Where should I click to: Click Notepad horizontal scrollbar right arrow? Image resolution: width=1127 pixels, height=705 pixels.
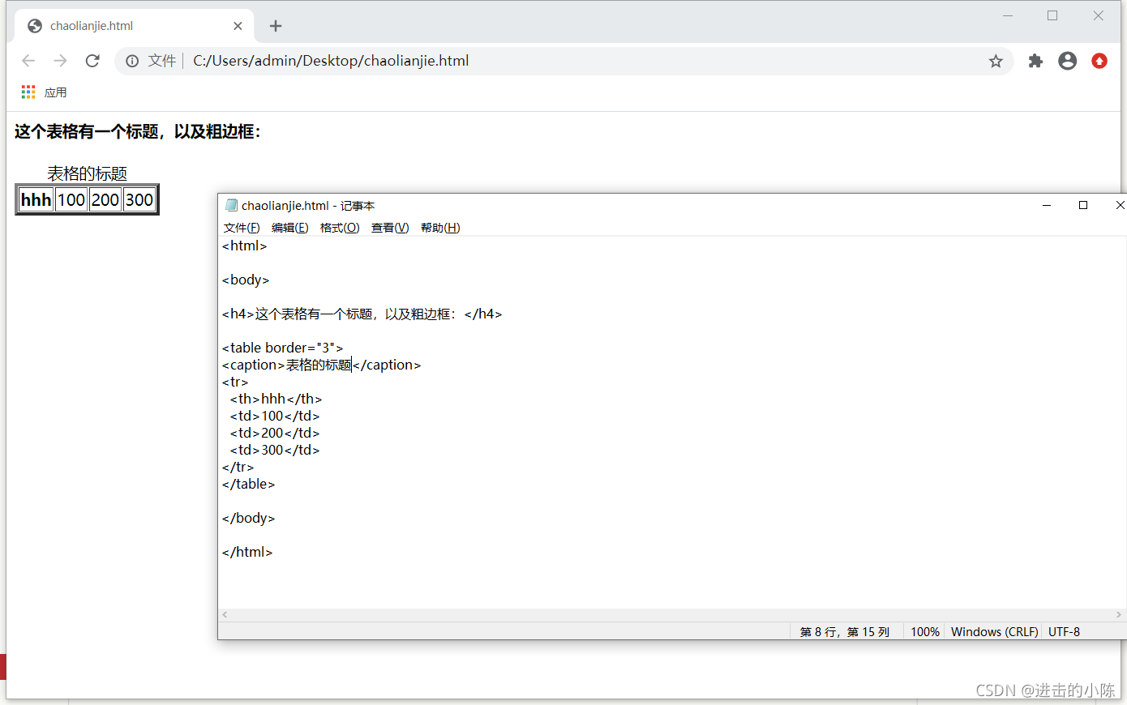[1119, 615]
